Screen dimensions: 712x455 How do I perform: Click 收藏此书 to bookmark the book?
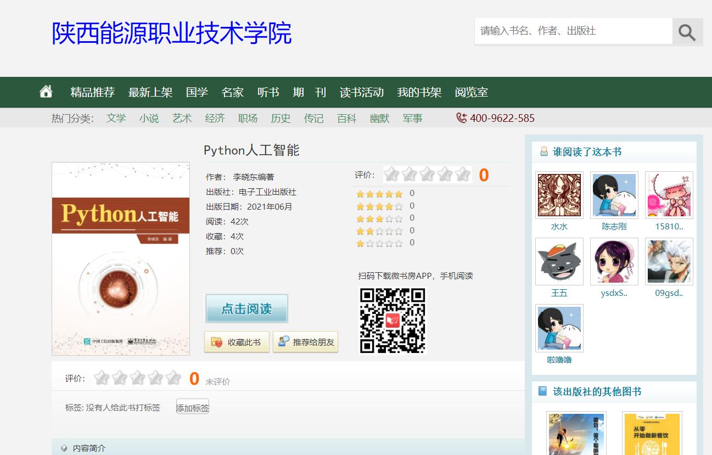pyautogui.click(x=237, y=342)
